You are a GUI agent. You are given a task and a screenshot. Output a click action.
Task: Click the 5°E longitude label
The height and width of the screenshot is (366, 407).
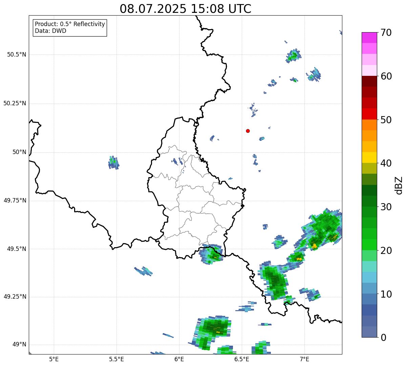(x=54, y=359)
